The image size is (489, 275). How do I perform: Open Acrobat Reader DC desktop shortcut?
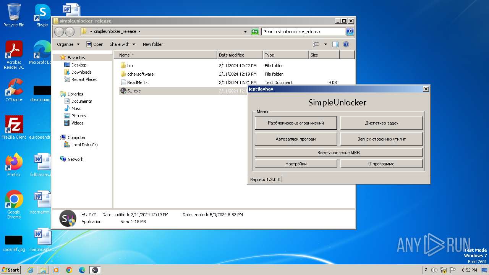(x=14, y=55)
